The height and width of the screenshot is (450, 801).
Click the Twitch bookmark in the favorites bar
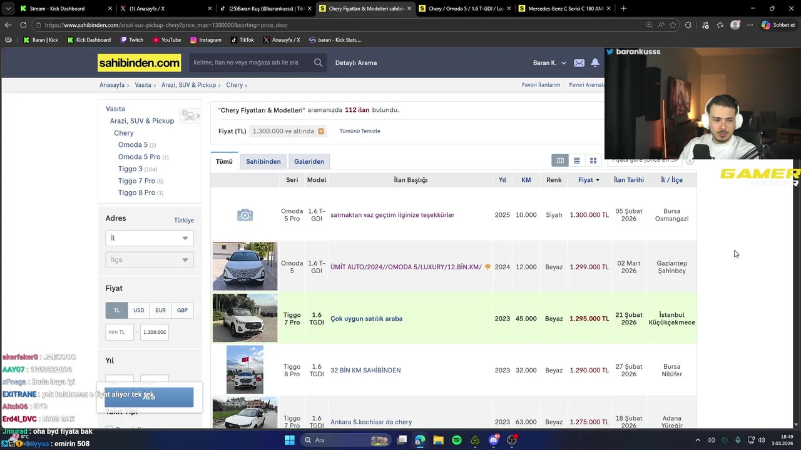pos(131,40)
